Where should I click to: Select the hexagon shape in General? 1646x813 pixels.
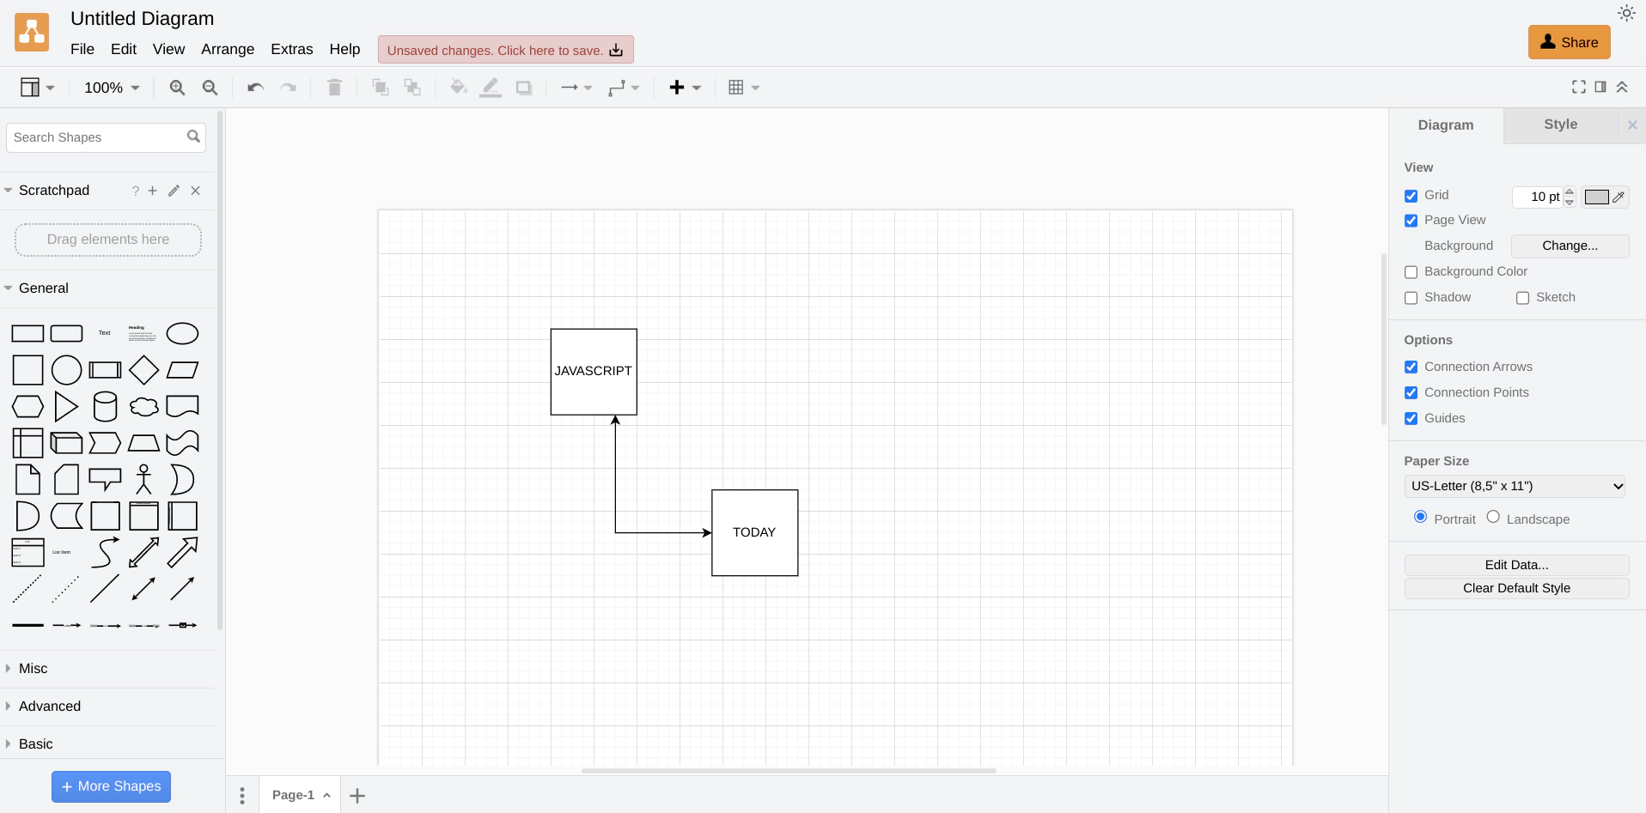coord(27,407)
